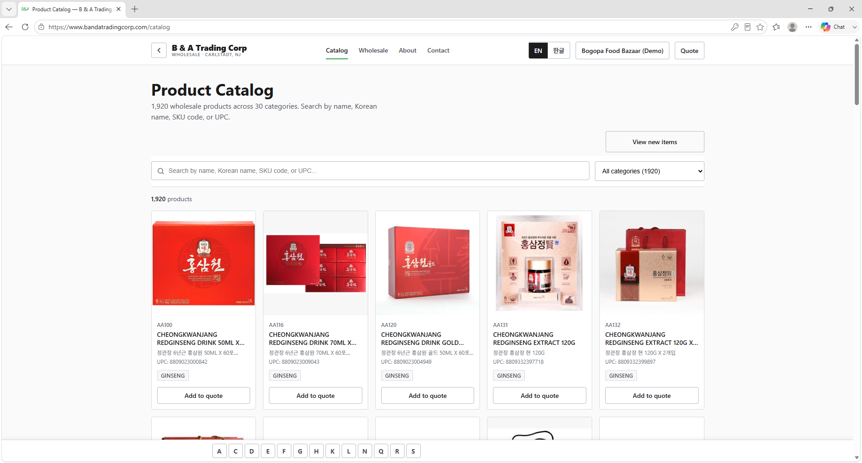Add AA120 to quote
Image resolution: width=862 pixels, height=463 pixels.
tap(427, 396)
